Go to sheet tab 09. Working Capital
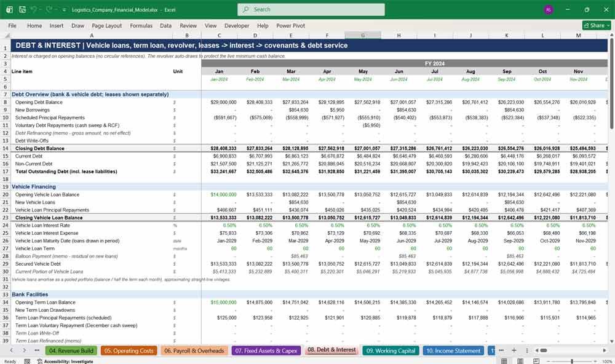 [x=391, y=350]
